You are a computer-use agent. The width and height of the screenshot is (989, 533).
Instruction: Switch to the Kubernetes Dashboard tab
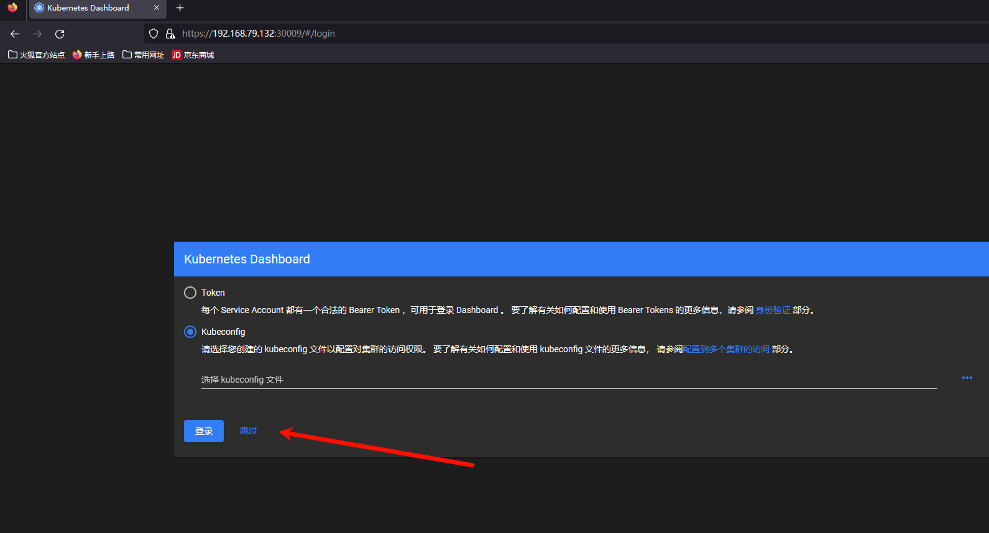pyautogui.click(x=88, y=8)
